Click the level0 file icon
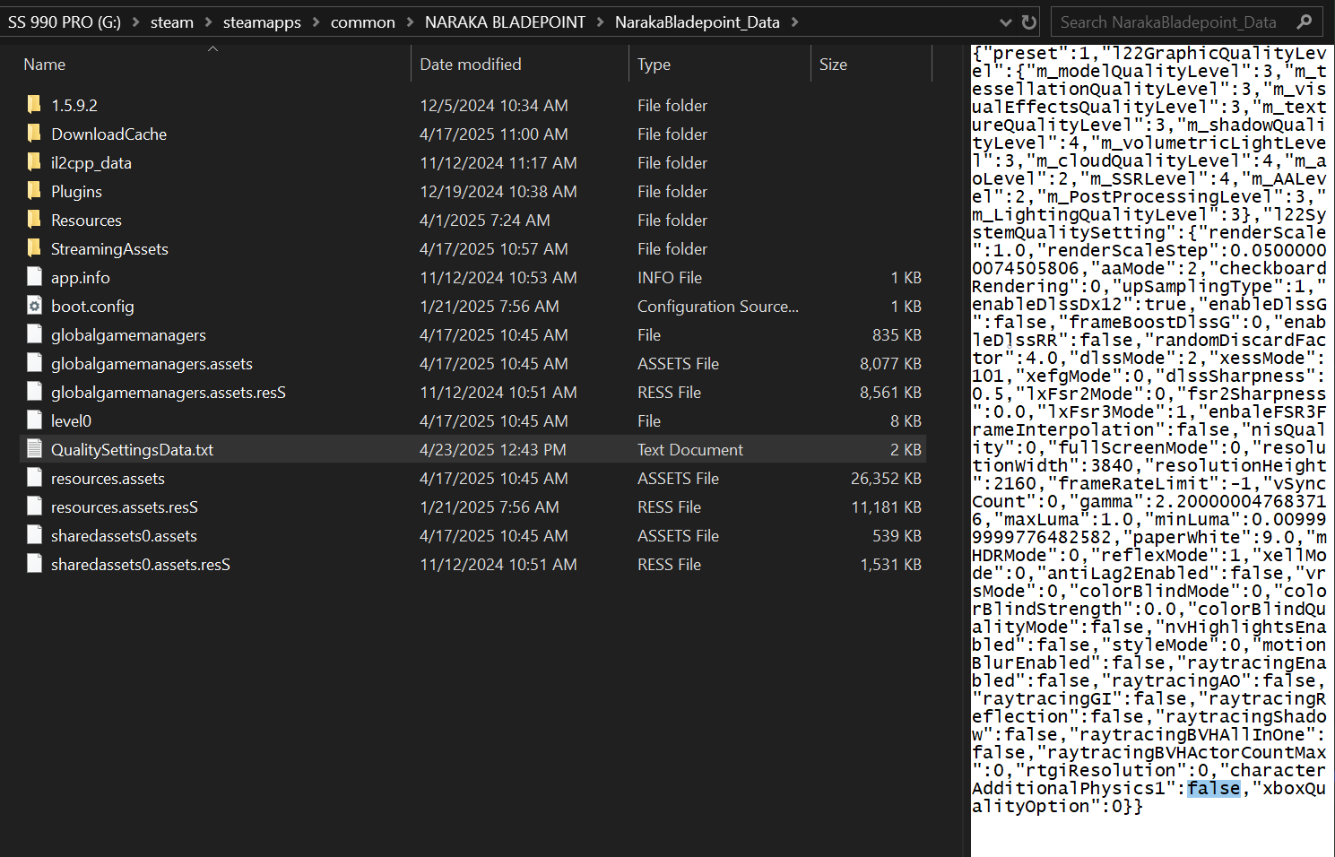The height and width of the screenshot is (857, 1335). pos(34,420)
